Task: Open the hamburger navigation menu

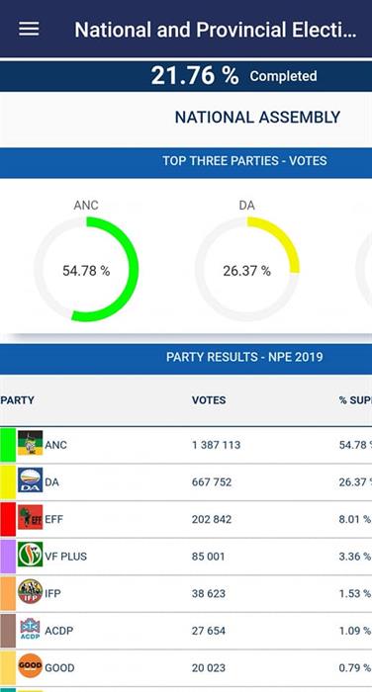Action: [x=29, y=29]
